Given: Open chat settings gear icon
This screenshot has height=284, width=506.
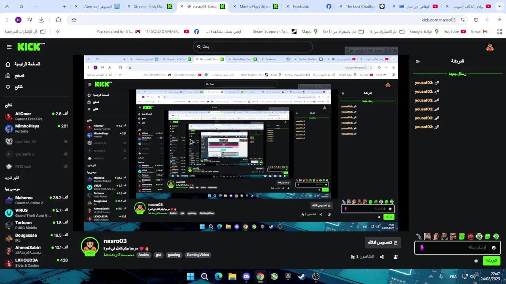Looking at the screenshot, I should click(476, 261).
